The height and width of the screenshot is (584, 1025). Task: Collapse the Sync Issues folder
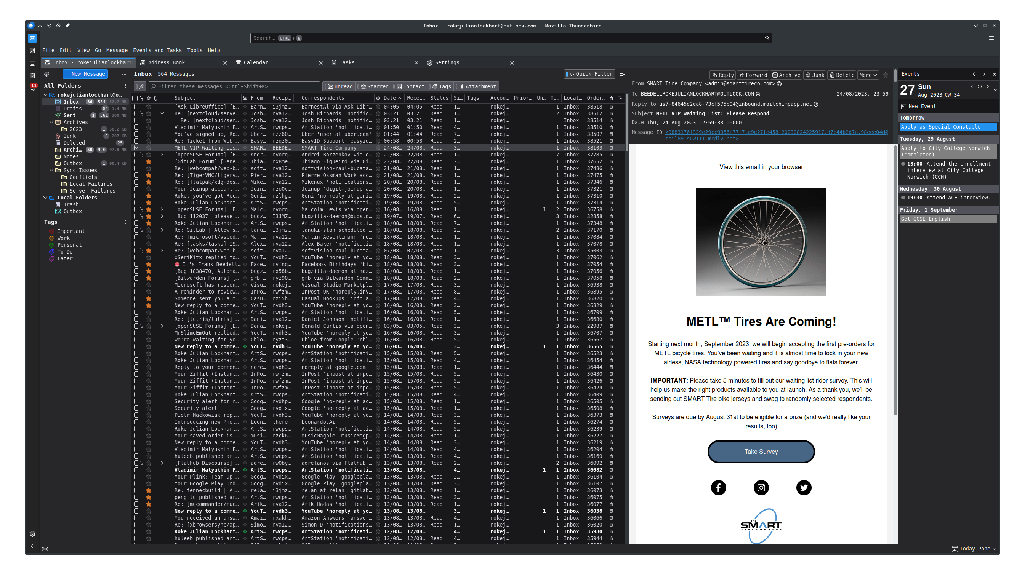click(51, 171)
